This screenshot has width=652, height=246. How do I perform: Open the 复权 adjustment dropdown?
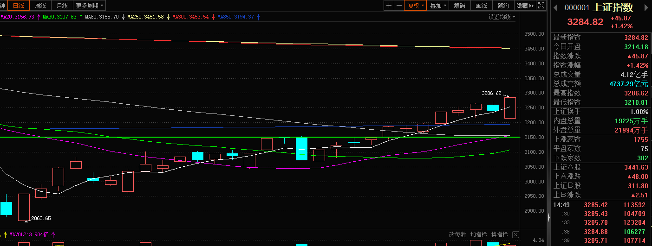pos(416,6)
